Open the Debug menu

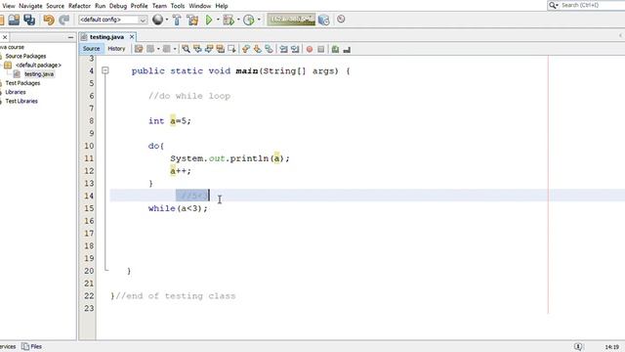117,6
